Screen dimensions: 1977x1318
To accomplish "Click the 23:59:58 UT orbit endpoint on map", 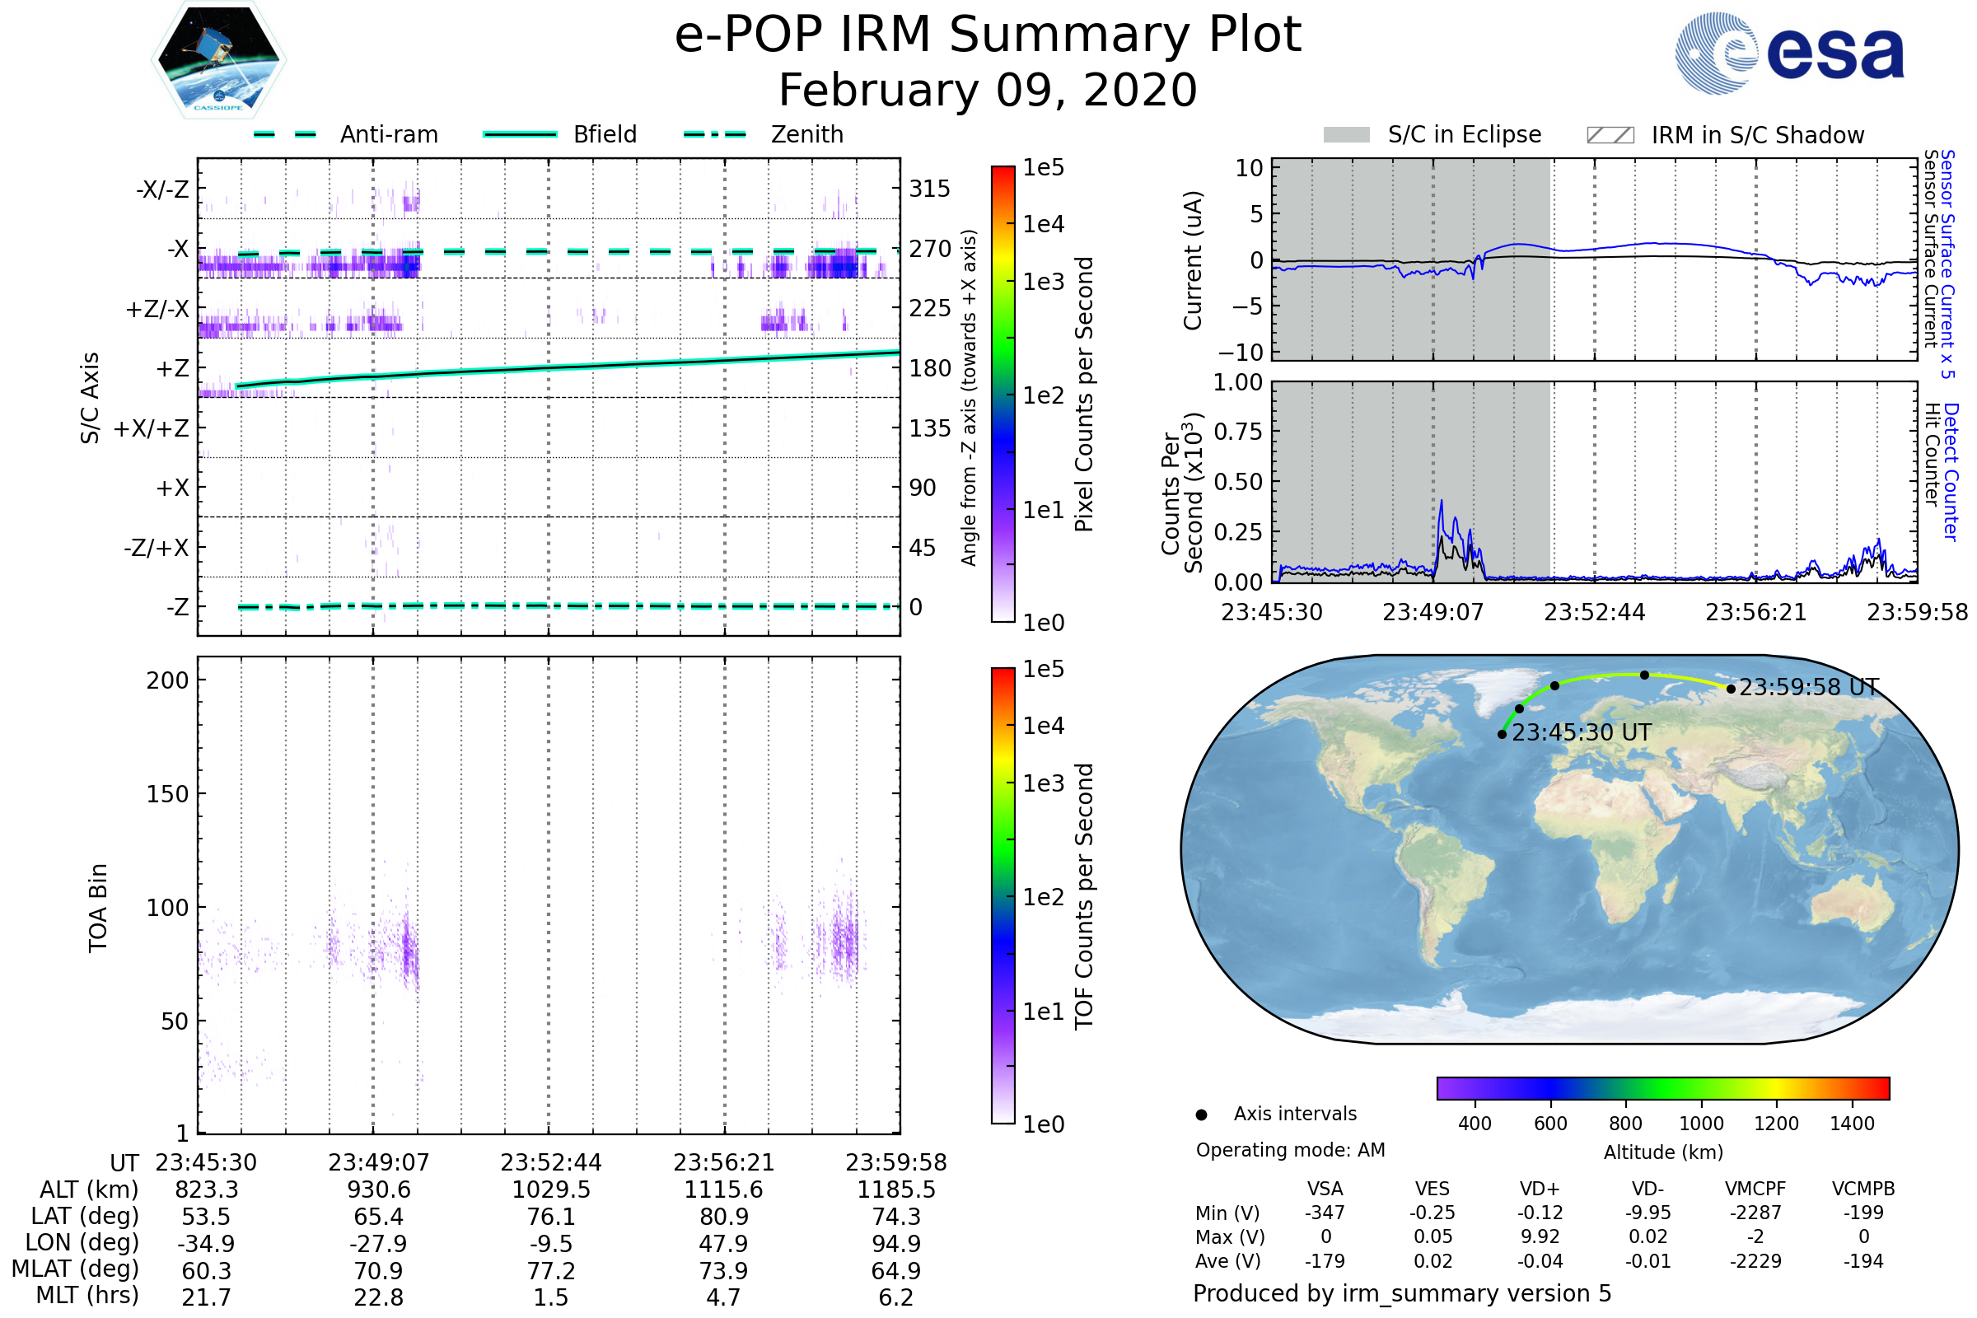I will pyautogui.click(x=1731, y=689).
